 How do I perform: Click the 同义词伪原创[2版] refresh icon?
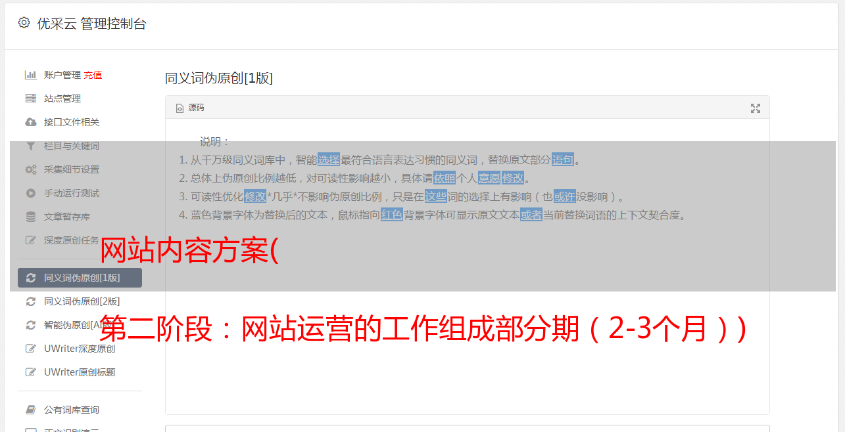click(x=30, y=301)
